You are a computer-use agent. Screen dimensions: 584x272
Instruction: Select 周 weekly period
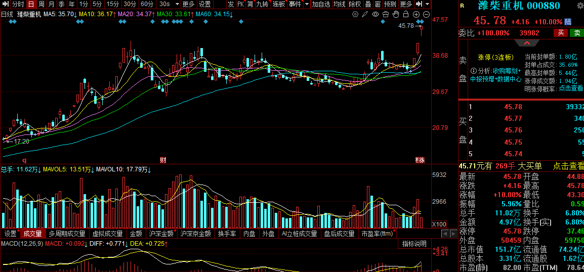pos(41,5)
